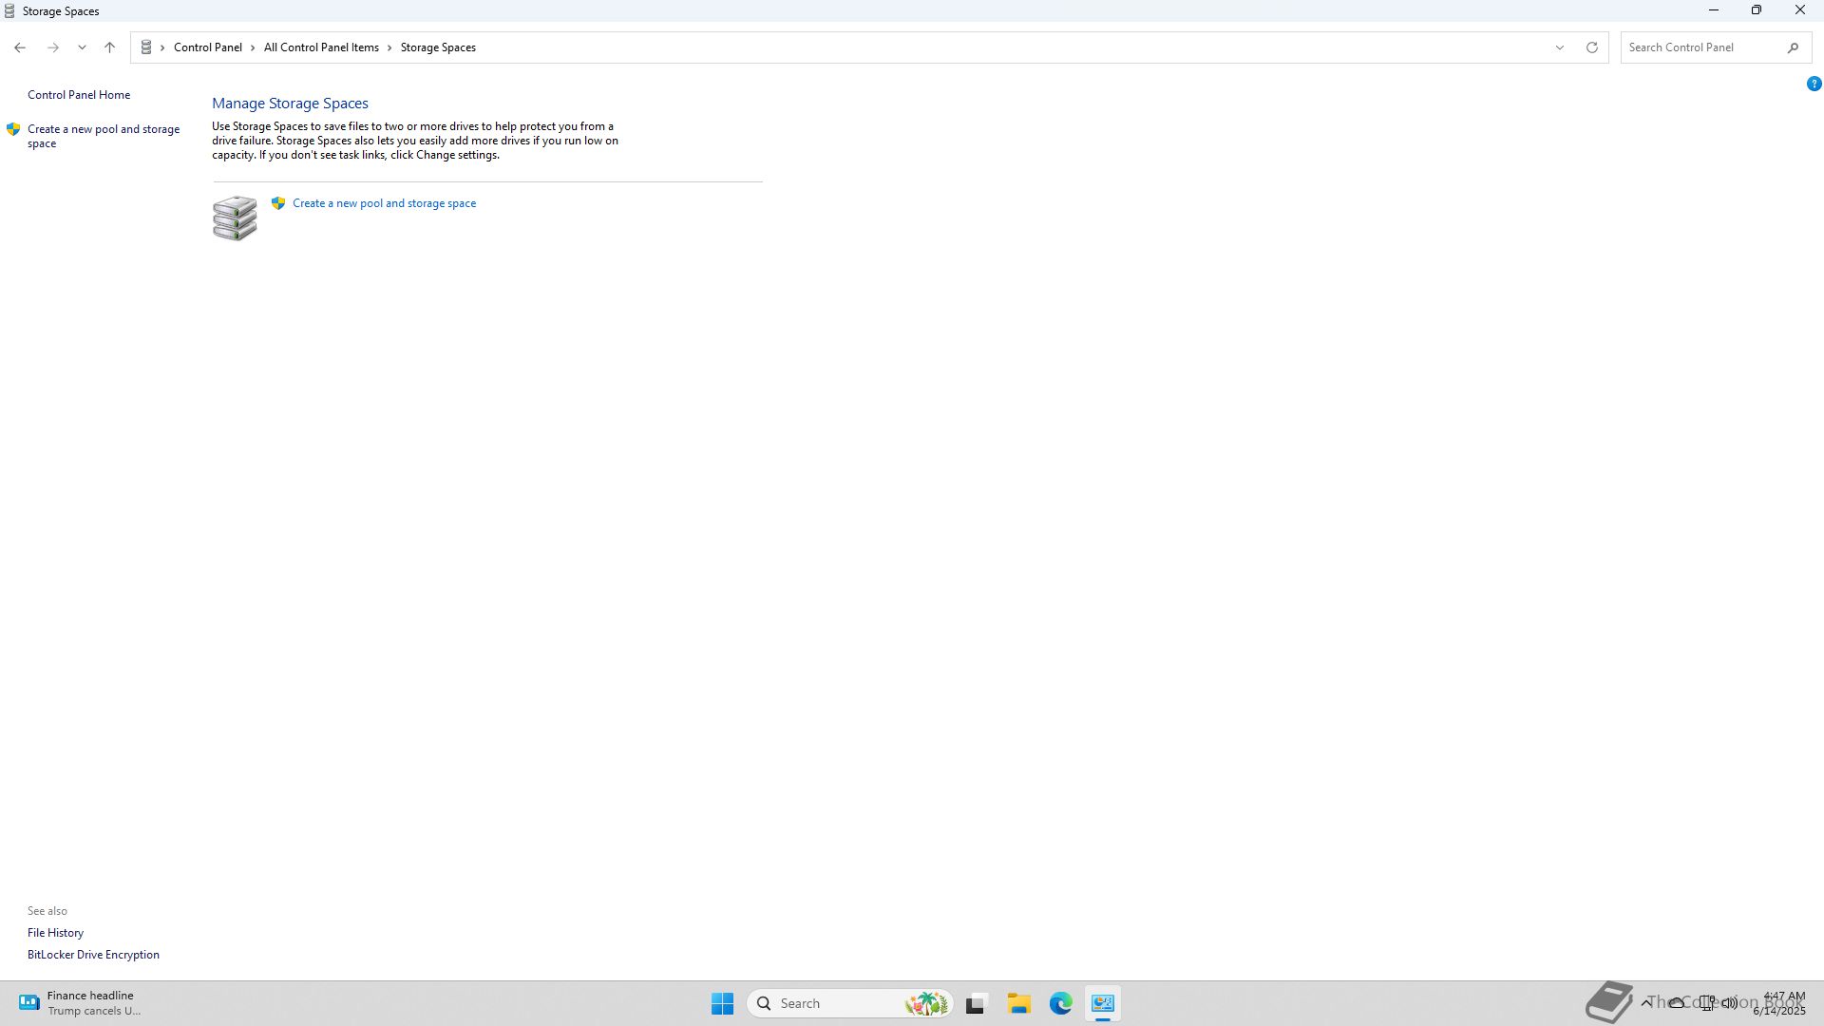The width and height of the screenshot is (1824, 1026).
Task: Open BitLocker Drive Encryption link
Action: pyautogui.click(x=93, y=955)
